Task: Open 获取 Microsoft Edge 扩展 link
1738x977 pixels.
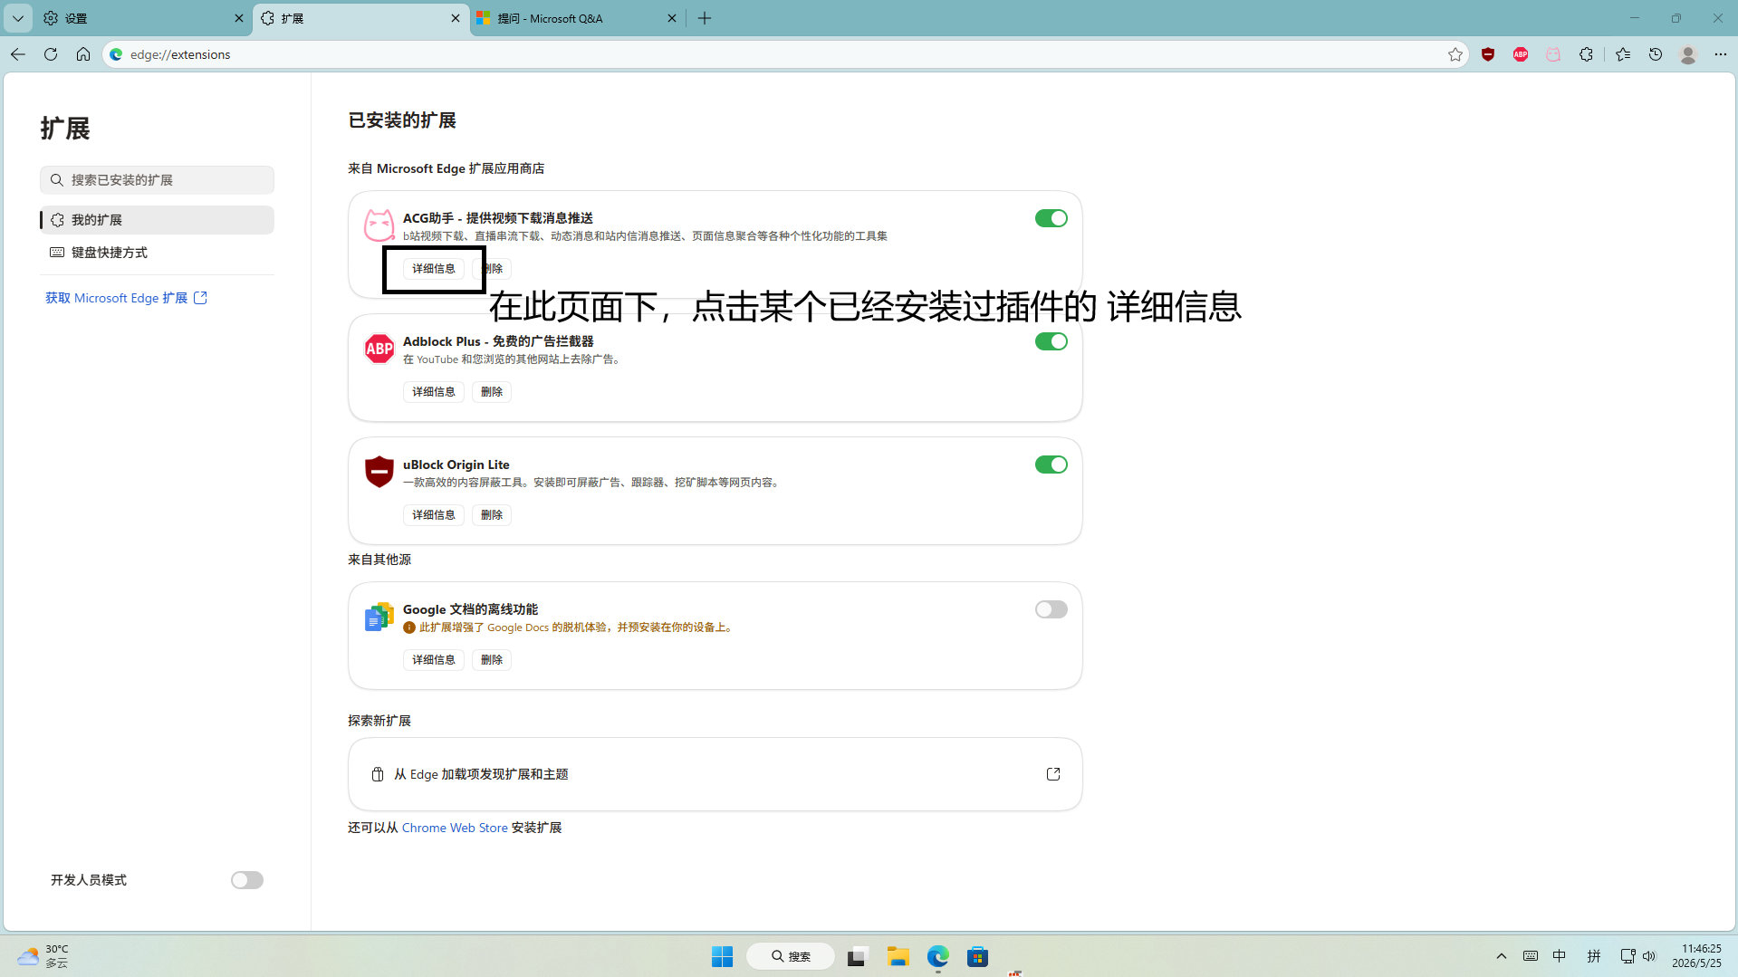Action: click(126, 298)
